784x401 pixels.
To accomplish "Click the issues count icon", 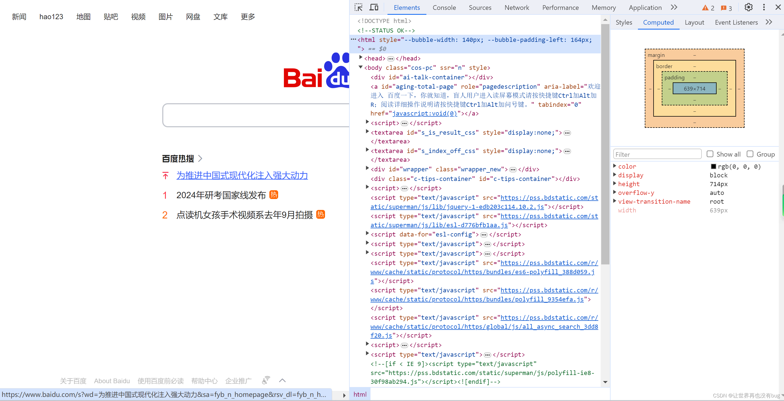I will pyautogui.click(x=726, y=8).
